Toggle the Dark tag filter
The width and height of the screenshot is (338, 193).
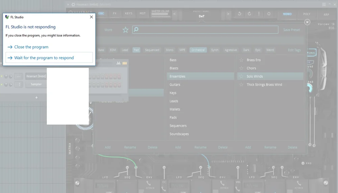click(x=246, y=50)
